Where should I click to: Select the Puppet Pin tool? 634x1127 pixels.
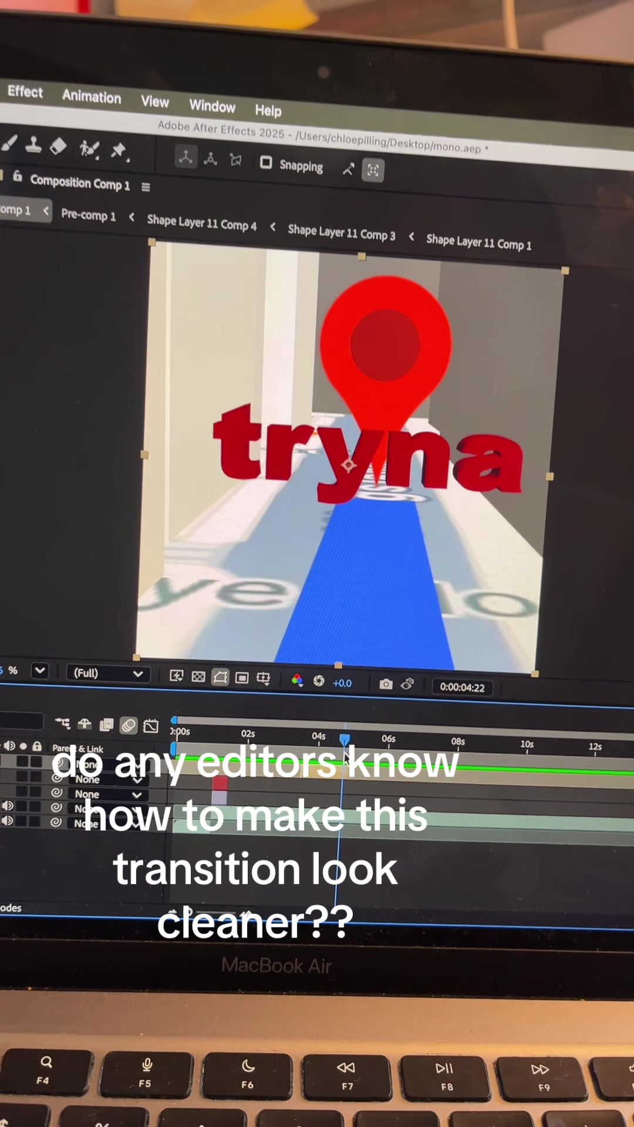click(x=120, y=151)
